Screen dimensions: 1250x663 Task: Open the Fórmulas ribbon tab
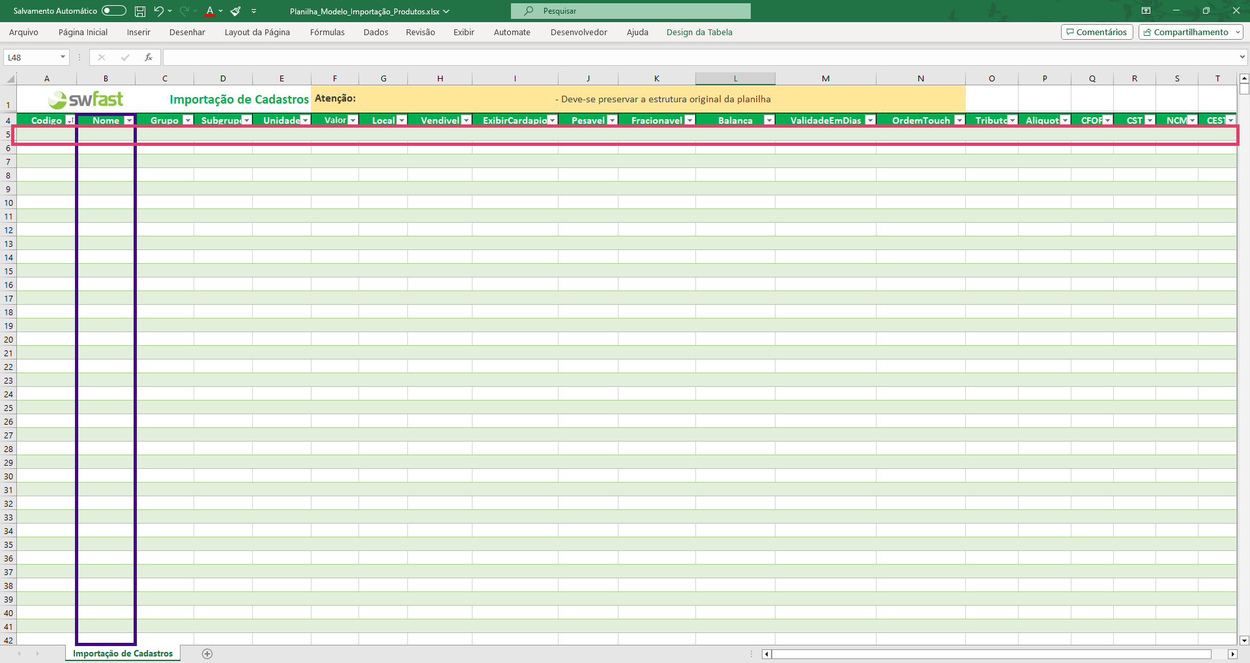327,32
